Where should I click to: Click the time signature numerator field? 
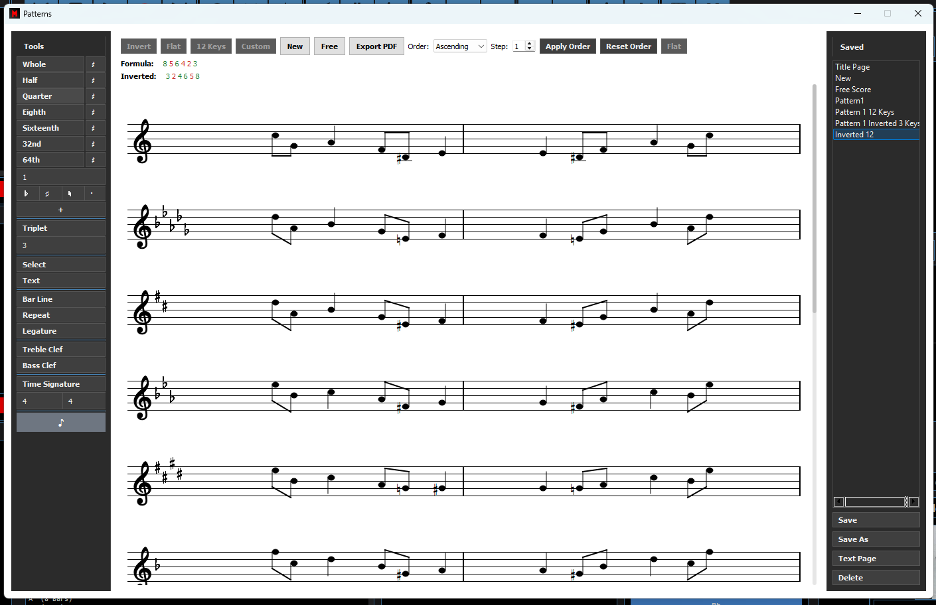point(40,401)
